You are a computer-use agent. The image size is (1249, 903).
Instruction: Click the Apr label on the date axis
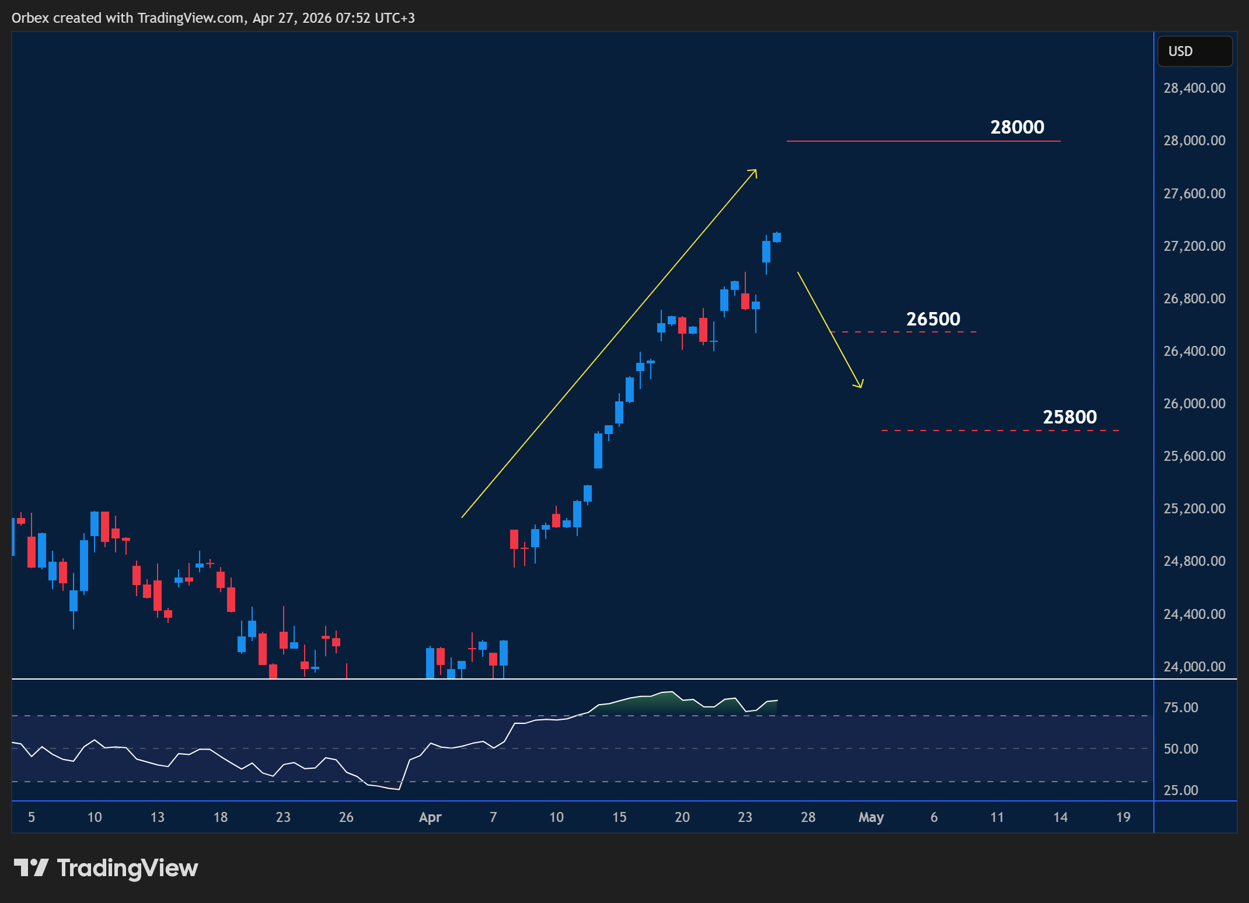point(431,817)
